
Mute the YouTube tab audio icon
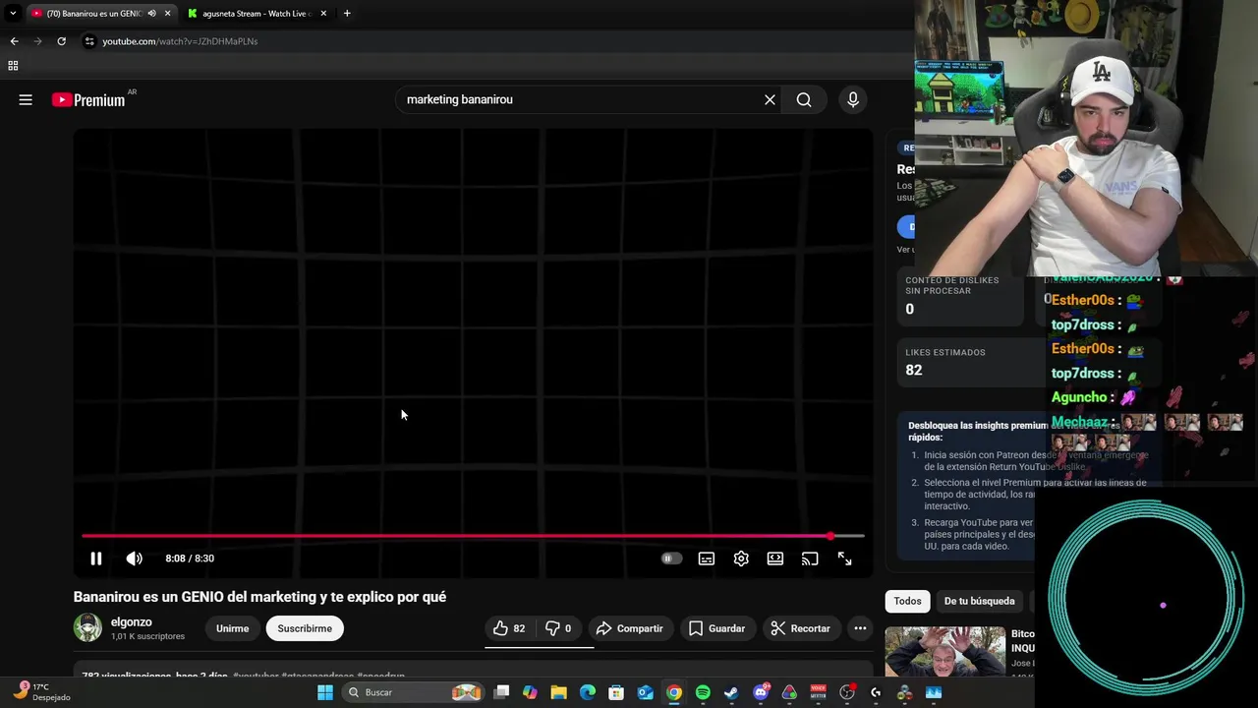(151, 14)
